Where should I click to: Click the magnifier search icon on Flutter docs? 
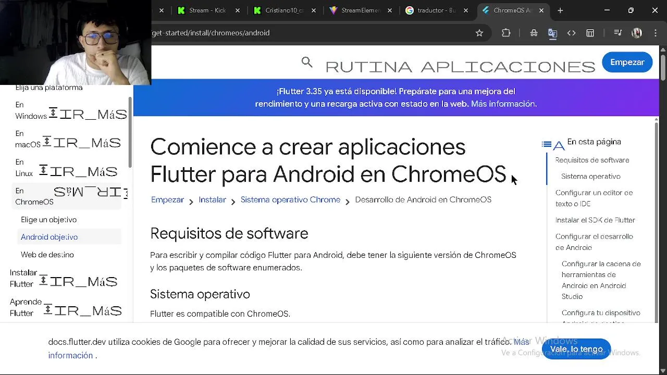pos(307,63)
